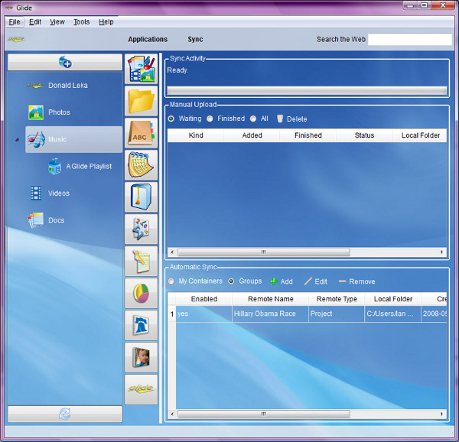Open the Tools menu
This screenshot has width=459, height=442.
point(81,22)
